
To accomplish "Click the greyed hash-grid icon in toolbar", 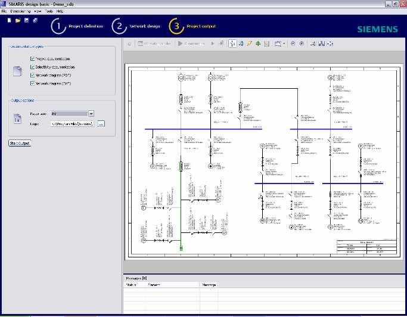I will coord(222,43).
